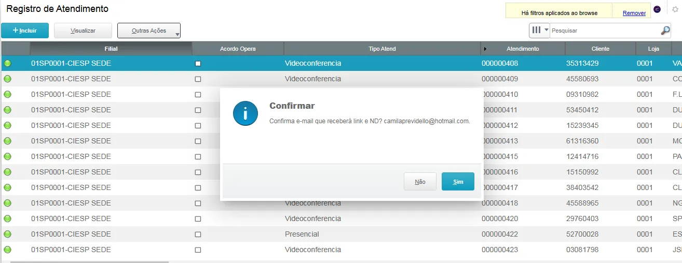Click green status icon for atendimento 000000423

[x=7, y=250]
